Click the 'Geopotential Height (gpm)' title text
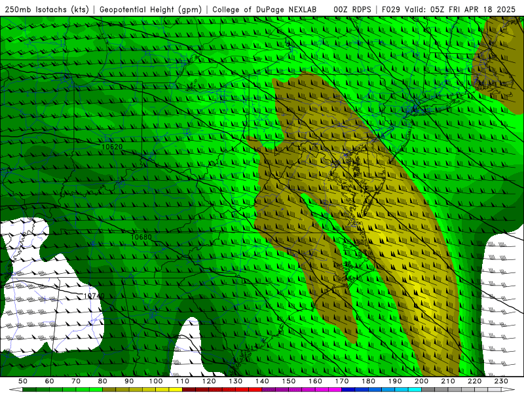This screenshot has width=524, height=393. pos(151,9)
